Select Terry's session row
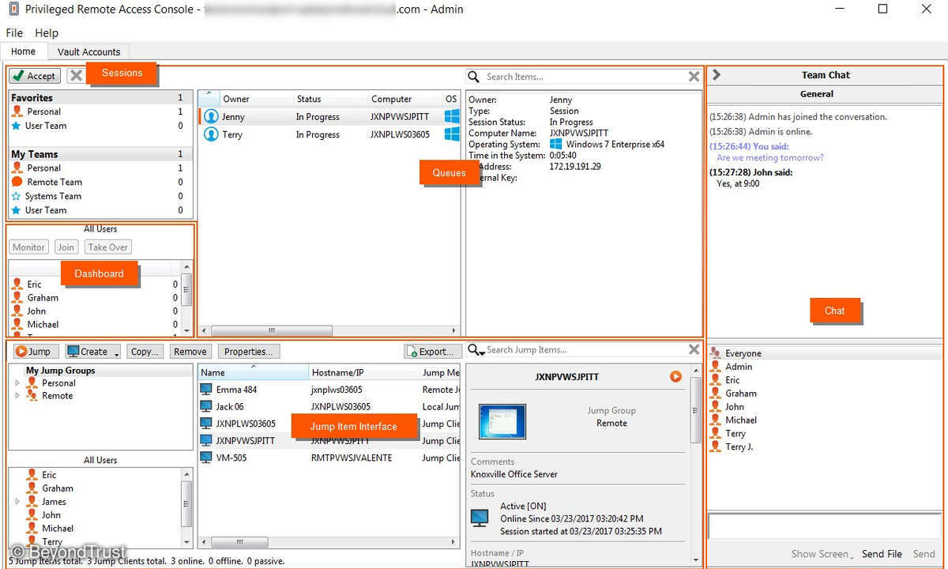 pos(329,134)
